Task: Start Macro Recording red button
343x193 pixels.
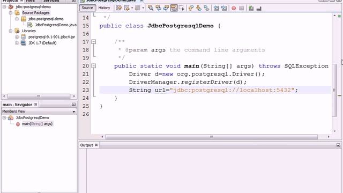Action: tap(234, 8)
